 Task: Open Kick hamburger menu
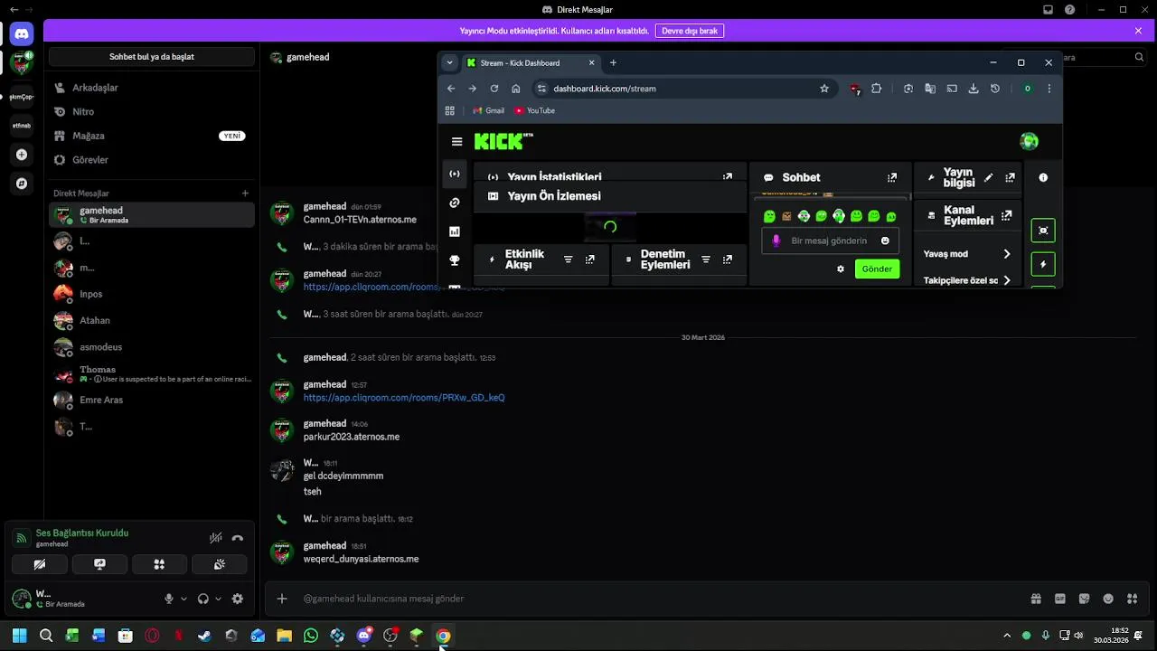click(x=456, y=142)
